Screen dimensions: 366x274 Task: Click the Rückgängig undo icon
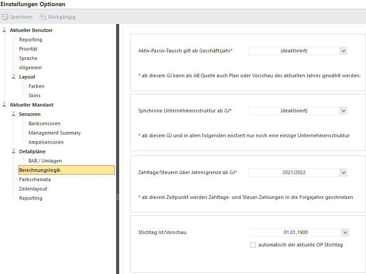point(43,17)
